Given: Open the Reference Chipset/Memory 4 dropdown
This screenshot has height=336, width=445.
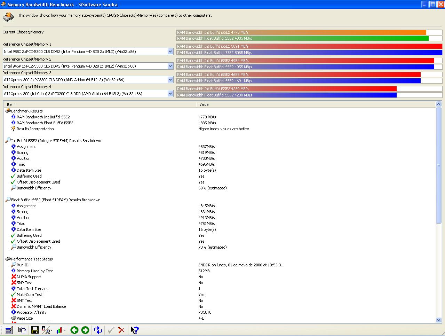Looking at the screenshot, I should pos(170,94).
